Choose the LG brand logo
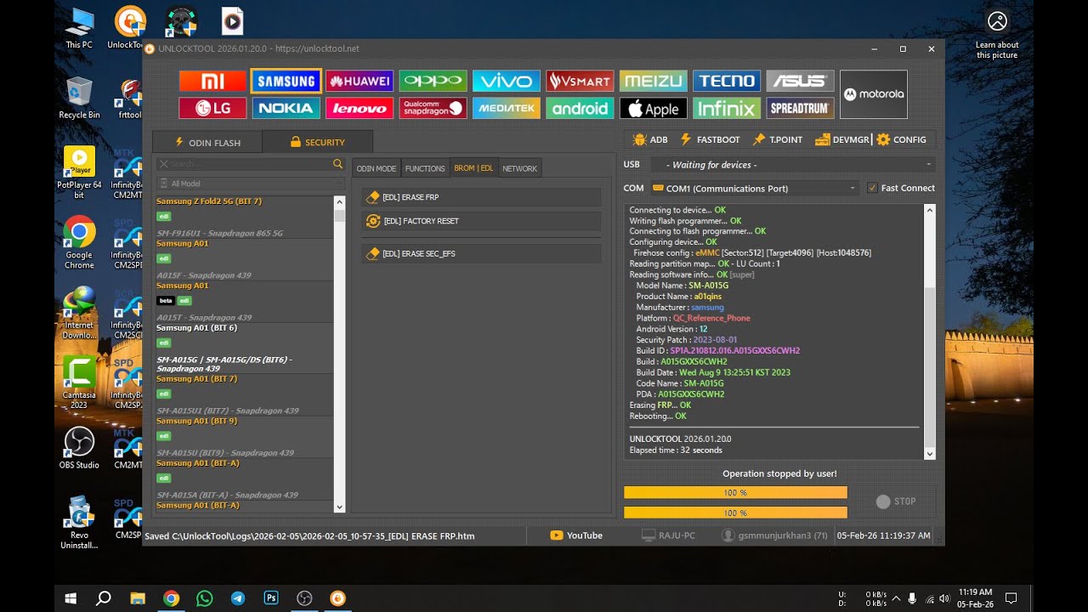This screenshot has width=1088, height=612. point(212,108)
